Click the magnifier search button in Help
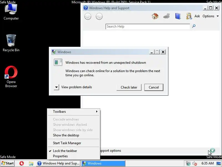 tap(194, 26)
